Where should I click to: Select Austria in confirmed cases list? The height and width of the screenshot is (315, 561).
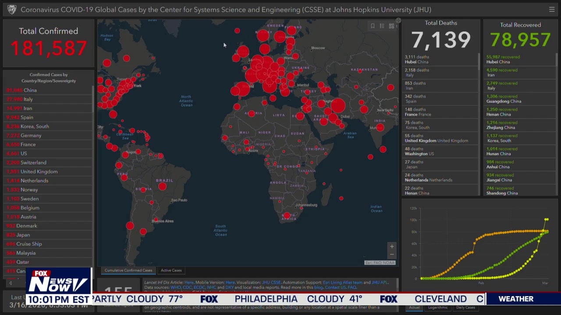tap(48, 217)
